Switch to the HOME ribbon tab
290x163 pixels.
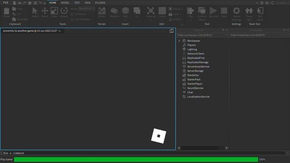pyautogui.click(x=53, y=3)
